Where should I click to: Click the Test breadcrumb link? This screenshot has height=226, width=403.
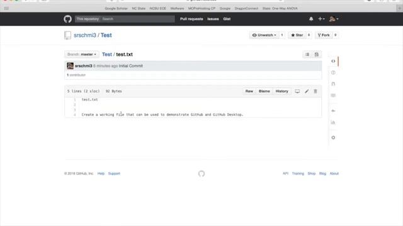tap(107, 55)
